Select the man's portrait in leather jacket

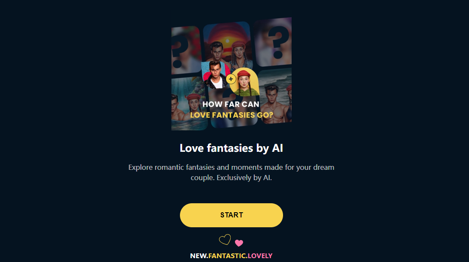215,75
